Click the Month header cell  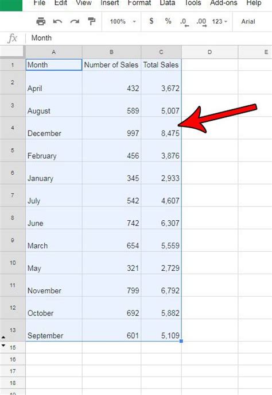(54, 65)
